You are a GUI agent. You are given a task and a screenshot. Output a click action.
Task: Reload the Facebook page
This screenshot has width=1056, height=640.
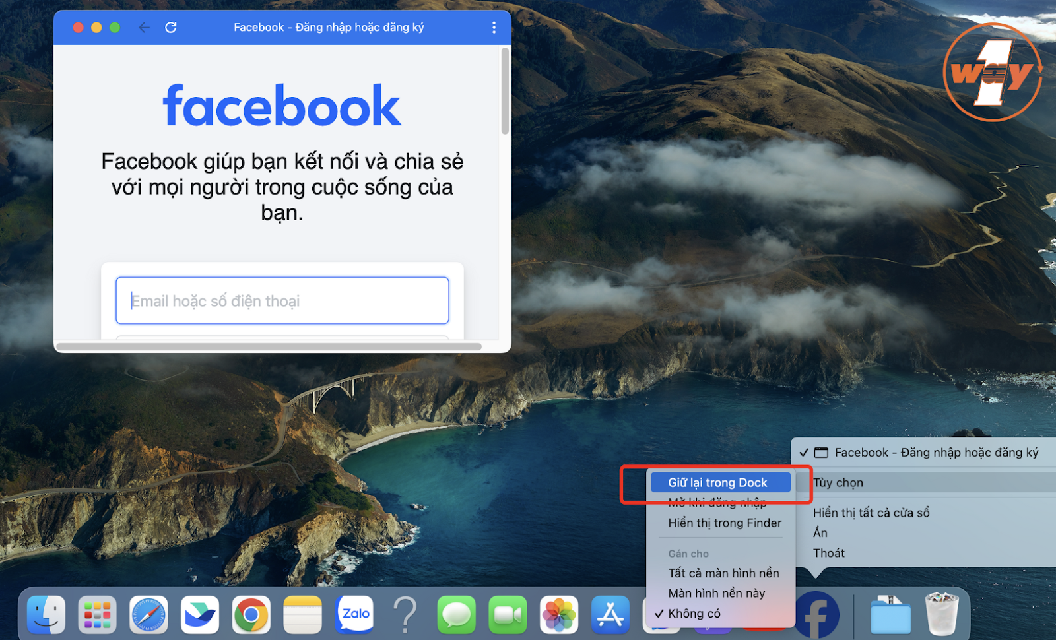171,27
